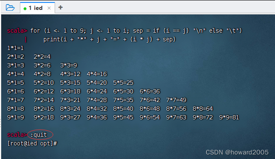
Task: Click the 8*8=64 result
Action: point(203,109)
